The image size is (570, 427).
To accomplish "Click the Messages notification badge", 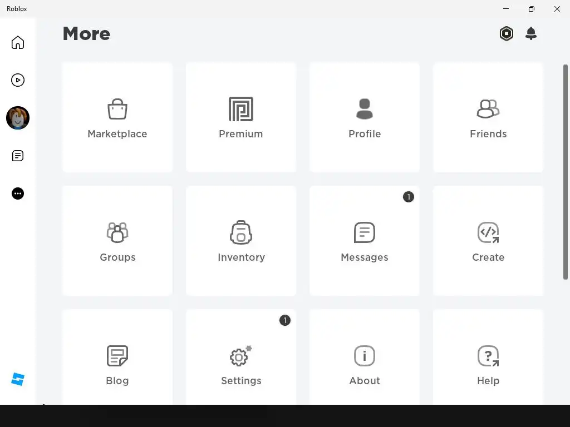I will click(409, 197).
